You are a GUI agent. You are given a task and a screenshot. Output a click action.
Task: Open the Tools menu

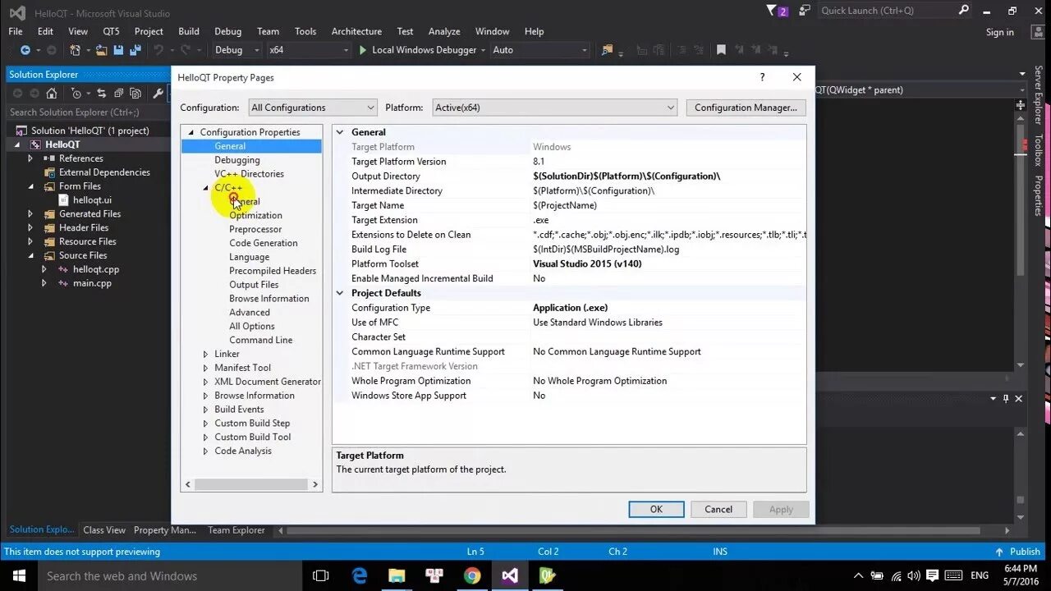pyautogui.click(x=305, y=31)
